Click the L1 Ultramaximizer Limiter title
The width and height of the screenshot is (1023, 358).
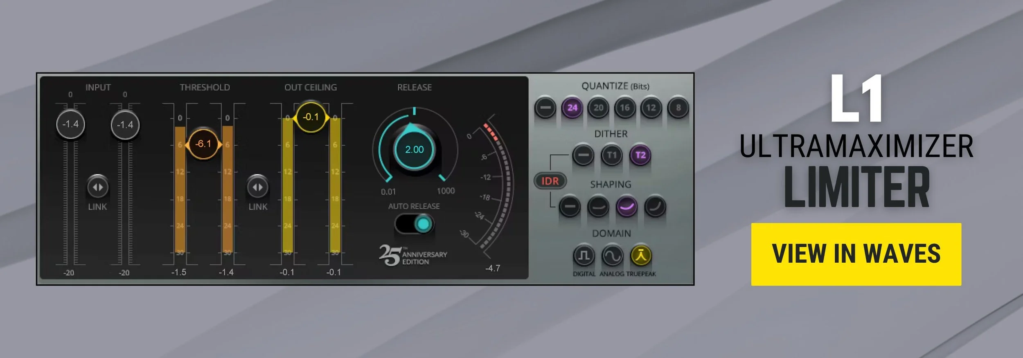pos(856,140)
